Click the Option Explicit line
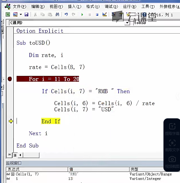 pos(40,31)
